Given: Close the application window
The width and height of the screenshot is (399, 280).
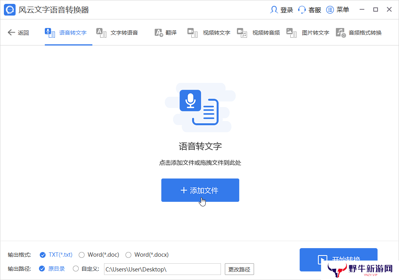Looking at the screenshot, I should [x=389, y=9].
